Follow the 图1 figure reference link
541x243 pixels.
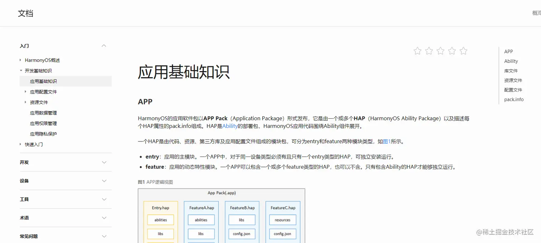tap(387, 142)
